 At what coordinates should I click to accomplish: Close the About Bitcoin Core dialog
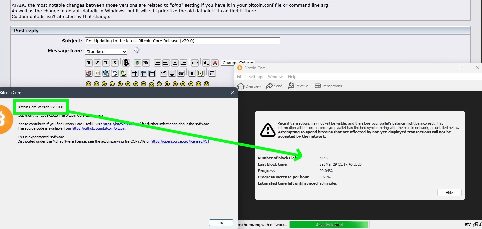coord(233,92)
